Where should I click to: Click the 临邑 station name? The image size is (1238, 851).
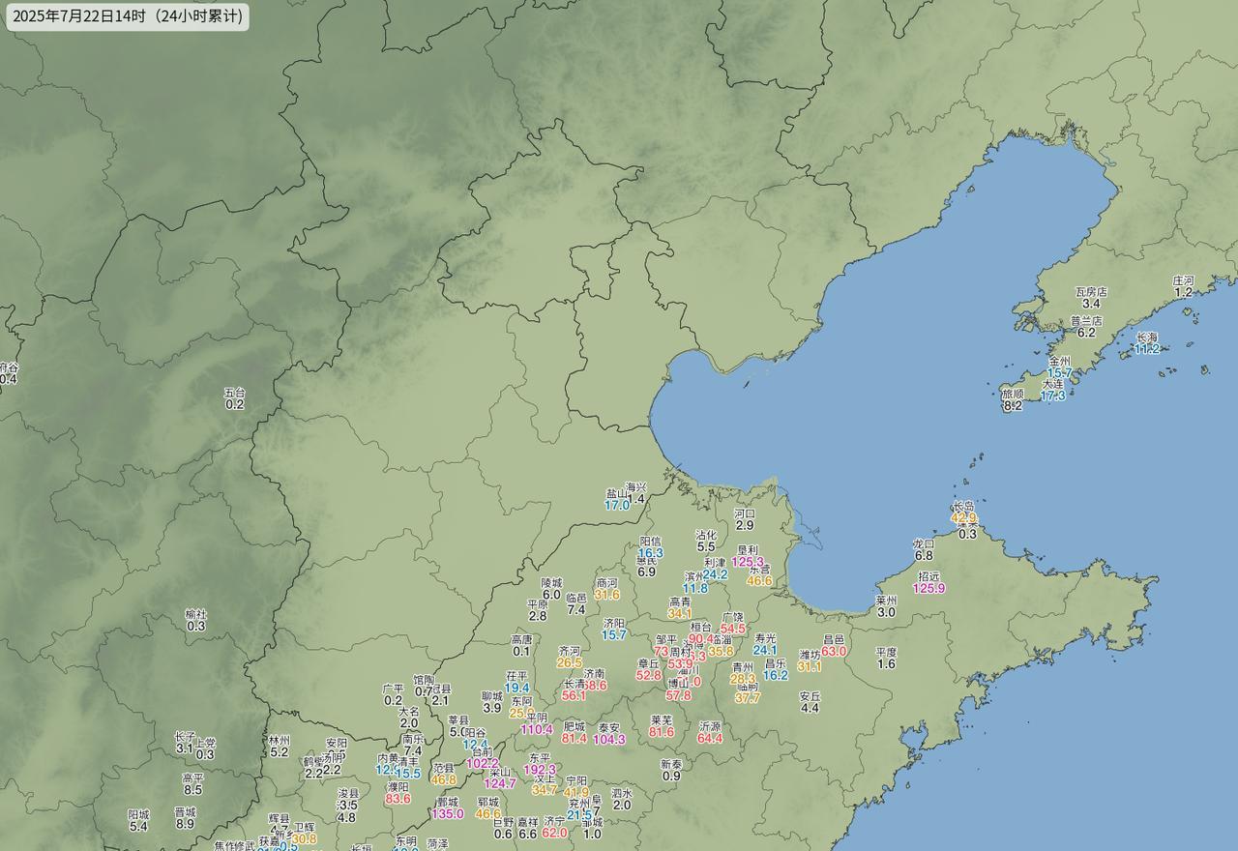pos(575,599)
